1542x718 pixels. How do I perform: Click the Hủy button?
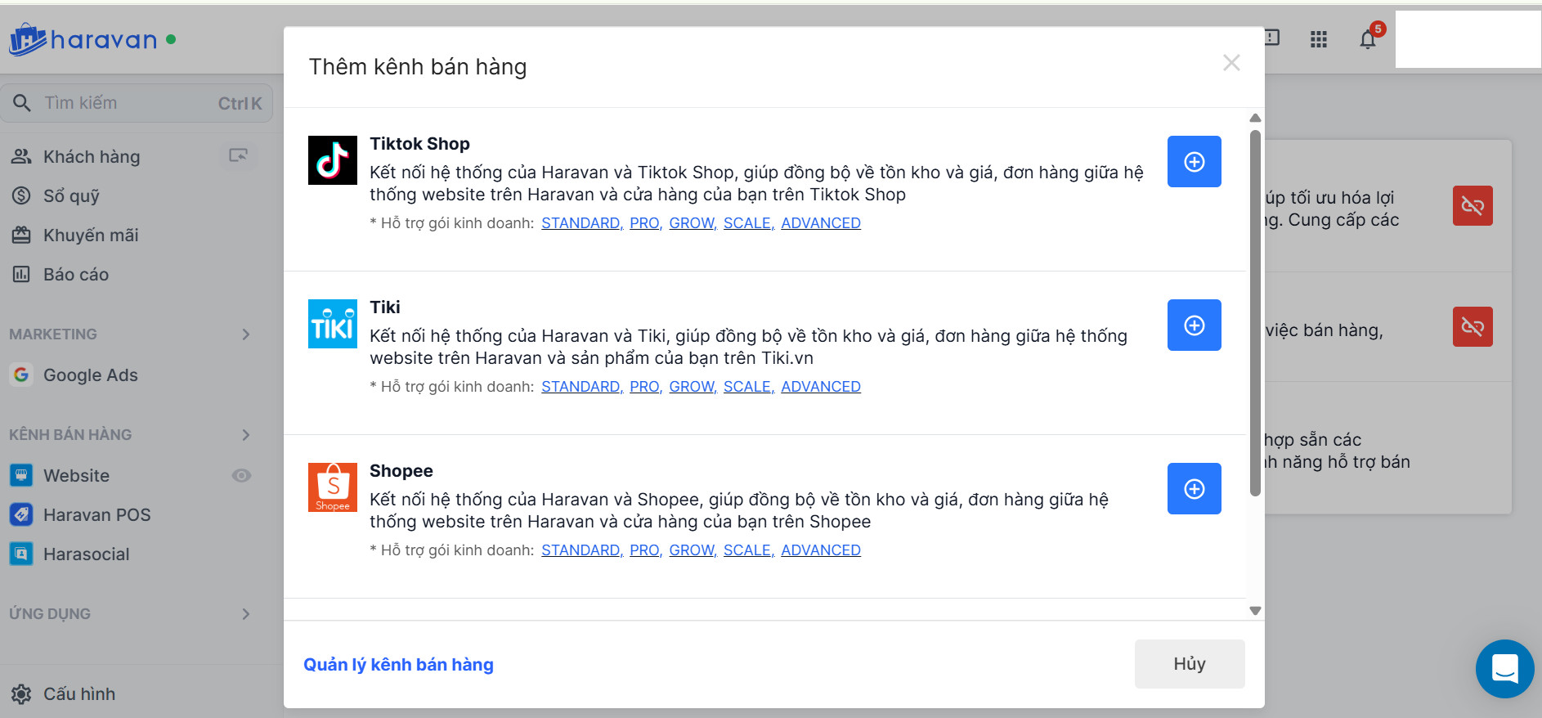click(x=1190, y=664)
